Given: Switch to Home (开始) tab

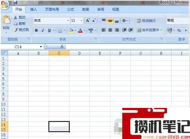Looking at the screenshot, I should point(18,9).
